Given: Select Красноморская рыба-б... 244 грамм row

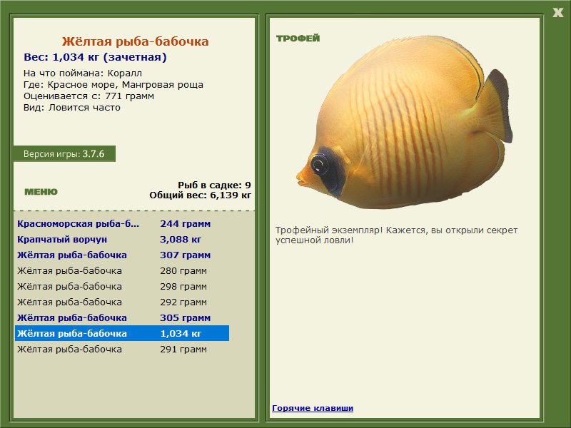Looking at the screenshot, I should pyautogui.click(x=122, y=224).
